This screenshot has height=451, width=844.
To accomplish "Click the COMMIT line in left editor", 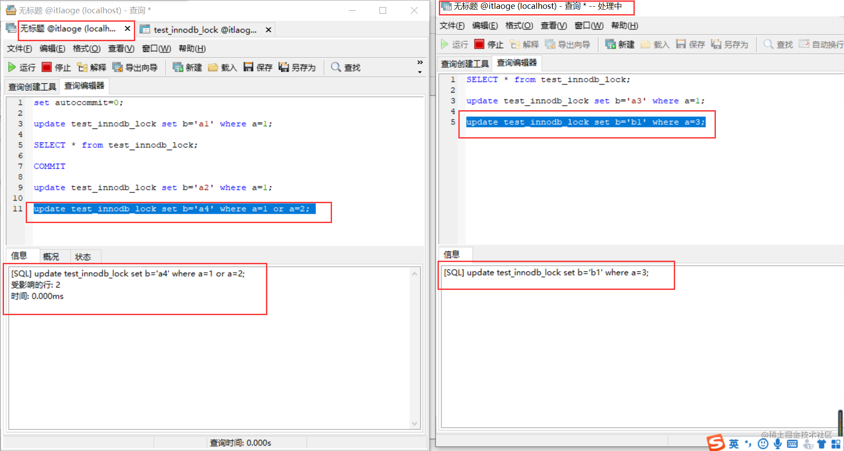I will (x=50, y=166).
